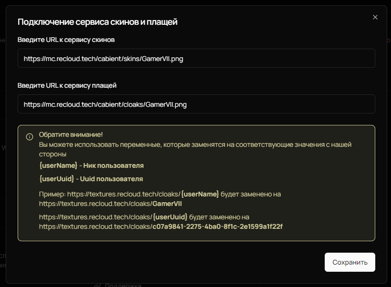Image resolution: width=391 pixels, height=287 pixels.
Task: Click the cloaks URL input field
Action: tap(195, 104)
